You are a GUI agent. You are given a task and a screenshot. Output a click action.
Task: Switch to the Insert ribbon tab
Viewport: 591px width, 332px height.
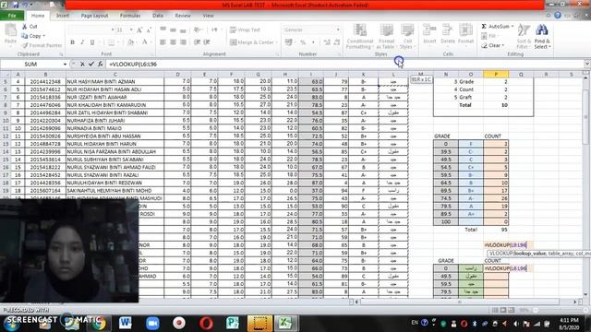[63, 16]
